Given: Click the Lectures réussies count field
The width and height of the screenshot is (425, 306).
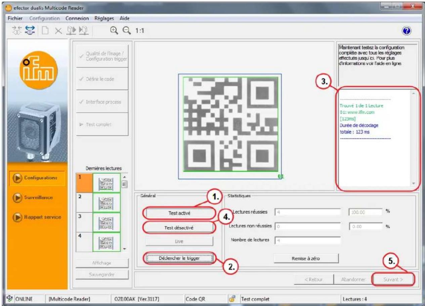Looking at the screenshot, I should pyautogui.click(x=307, y=212).
